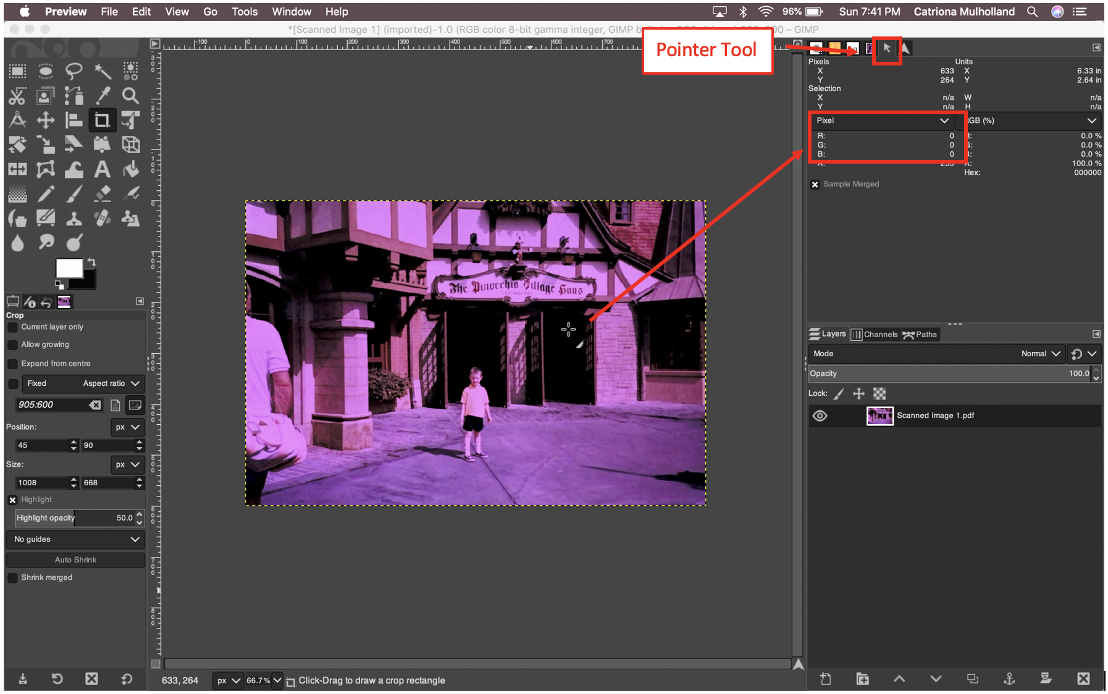Select the Measure compass tool

17,120
